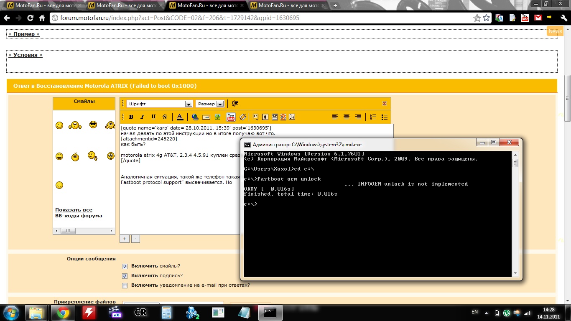571x321 pixels.
Task: Go to Chrome home page
Action: coord(42,18)
